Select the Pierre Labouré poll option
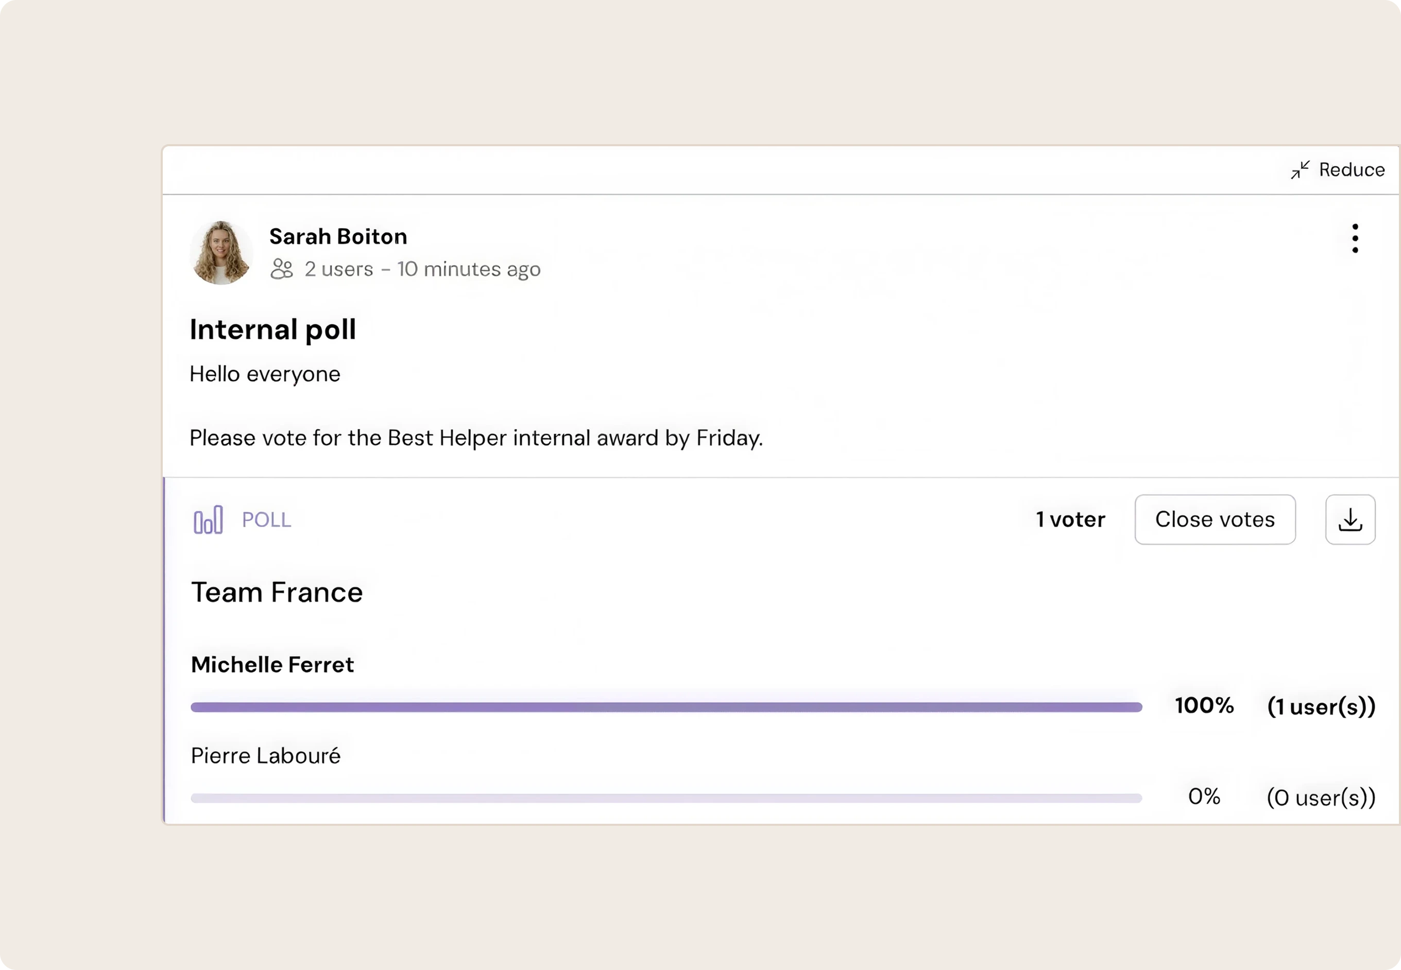 [266, 755]
